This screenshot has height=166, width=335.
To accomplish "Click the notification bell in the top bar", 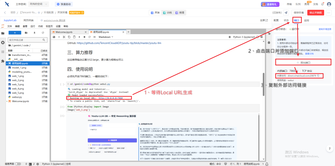I will 322,4.
